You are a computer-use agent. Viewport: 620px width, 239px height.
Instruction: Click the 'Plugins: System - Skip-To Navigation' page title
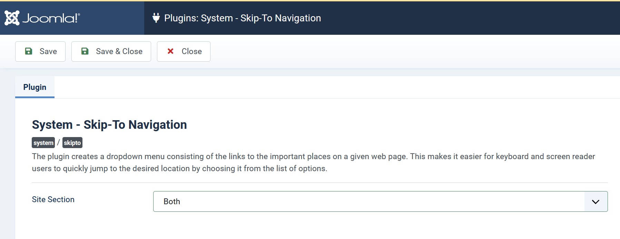tap(243, 18)
